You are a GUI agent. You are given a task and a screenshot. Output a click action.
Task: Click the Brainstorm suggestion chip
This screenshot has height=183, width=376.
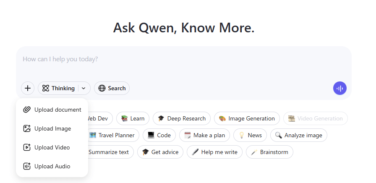coord(269,152)
